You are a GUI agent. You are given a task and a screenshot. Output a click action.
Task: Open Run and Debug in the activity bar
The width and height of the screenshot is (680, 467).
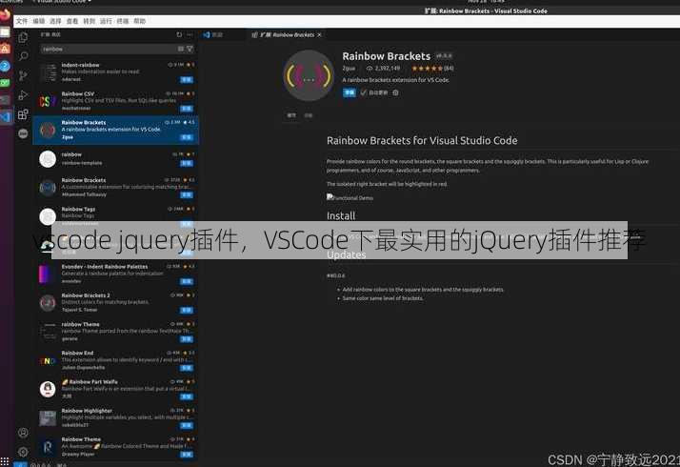[x=23, y=95]
